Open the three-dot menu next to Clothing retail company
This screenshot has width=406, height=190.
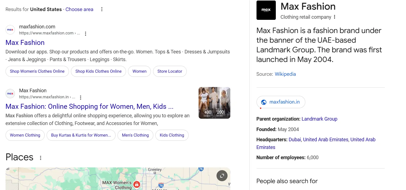point(334,17)
